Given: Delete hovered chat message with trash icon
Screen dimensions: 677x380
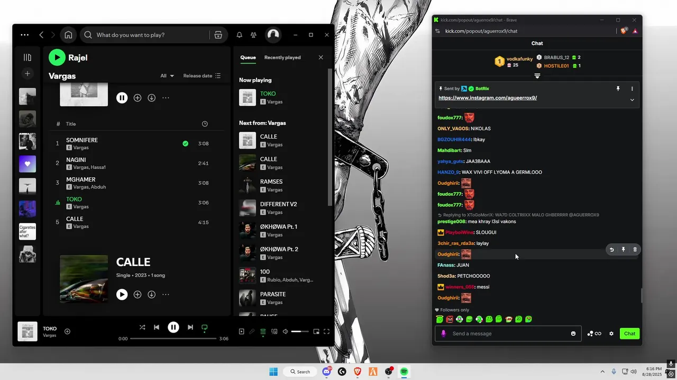Looking at the screenshot, I should click(635, 250).
